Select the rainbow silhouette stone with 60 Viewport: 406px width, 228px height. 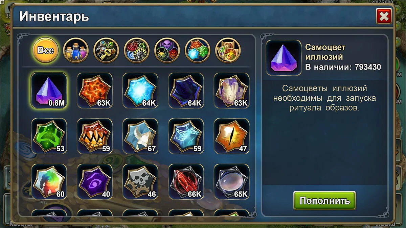click(49, 182)
